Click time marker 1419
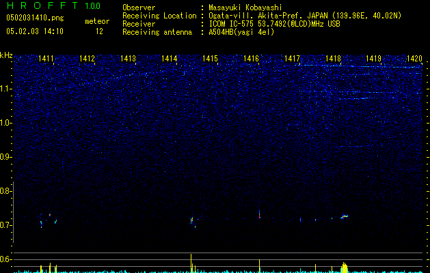Image resolution: width=430 pixels, height=273 pixels. 373,58
